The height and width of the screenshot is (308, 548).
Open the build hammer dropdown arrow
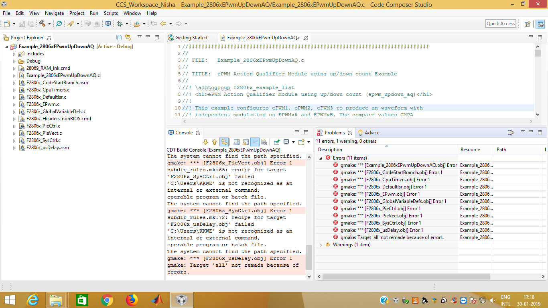click(49, 24)
